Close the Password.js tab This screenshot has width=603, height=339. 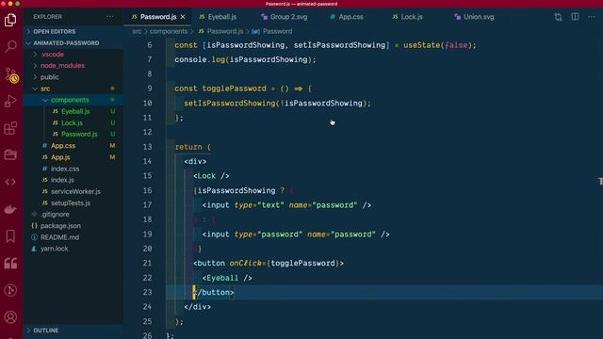tap(183, 17)
